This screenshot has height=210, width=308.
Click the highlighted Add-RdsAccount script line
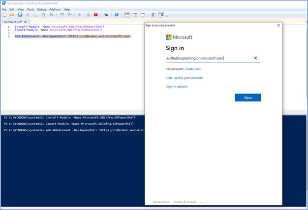[73, 36]
